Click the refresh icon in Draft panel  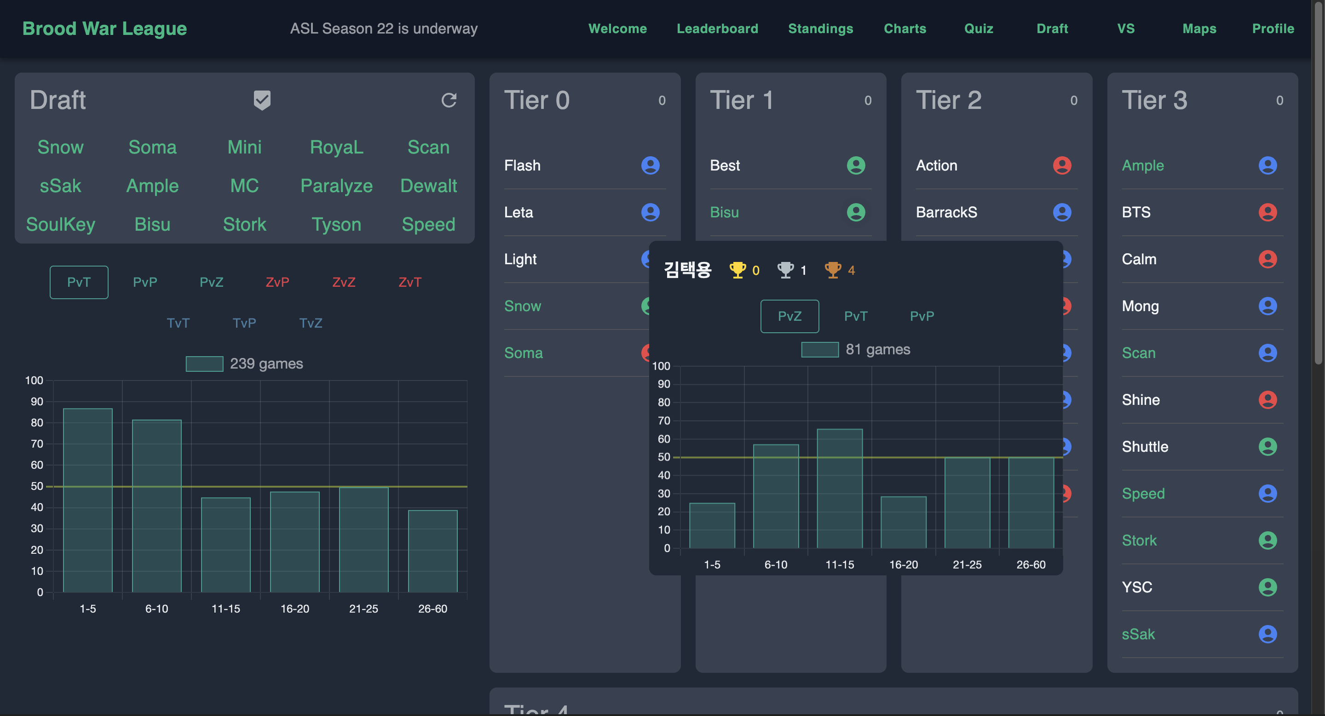tap(449, 100)
